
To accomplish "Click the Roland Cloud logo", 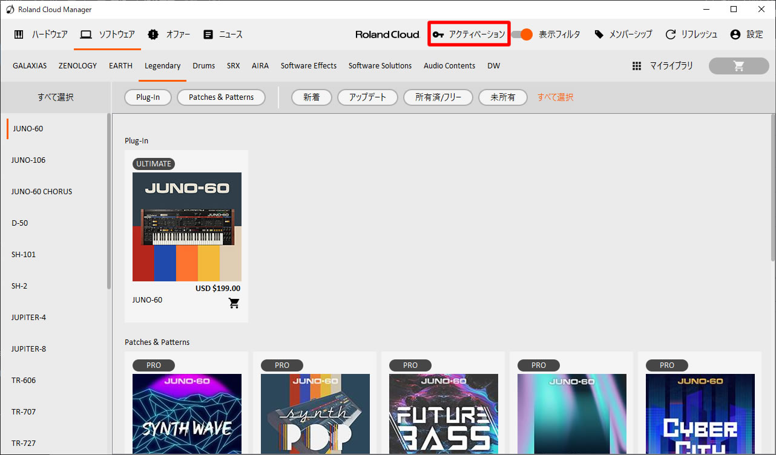I will [387, 34].
